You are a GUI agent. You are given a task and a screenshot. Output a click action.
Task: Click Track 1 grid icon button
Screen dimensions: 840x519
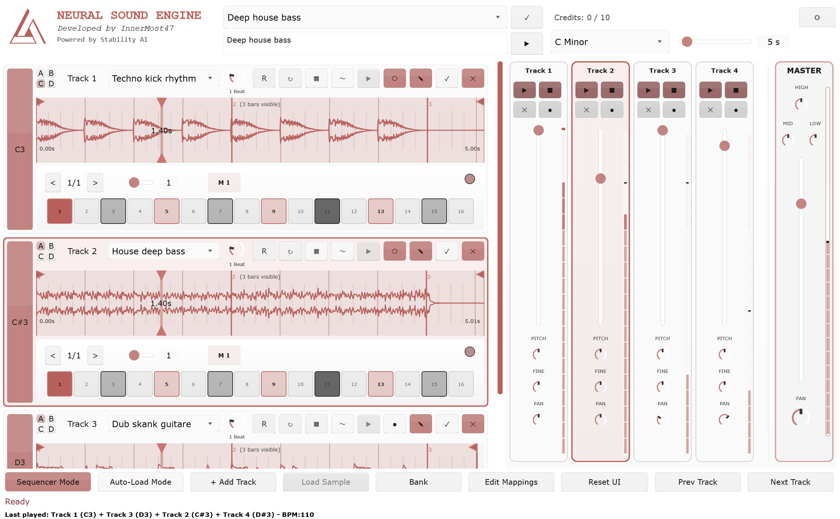click(316, 78)
